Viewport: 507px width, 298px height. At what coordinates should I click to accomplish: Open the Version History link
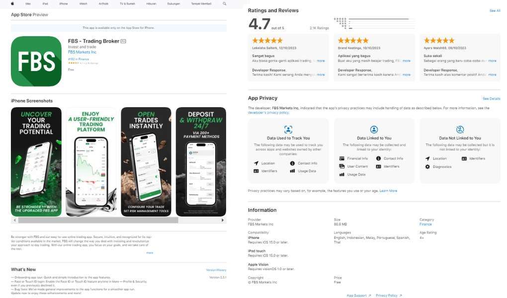(216, 270)
